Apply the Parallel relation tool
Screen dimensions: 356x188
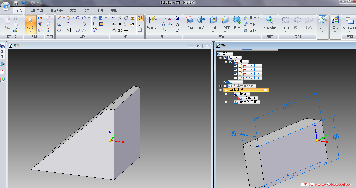pyautogui.click(x=120, y=18)
